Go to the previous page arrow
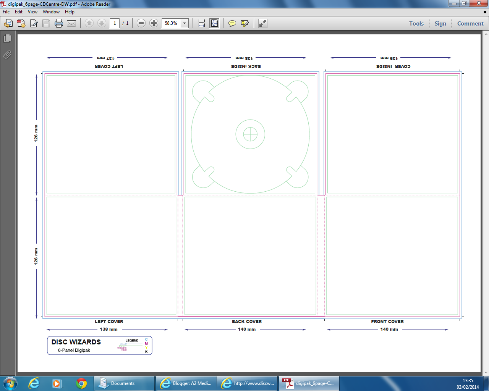The width and height of the screenshot is (489, 391). click(89, 23)
